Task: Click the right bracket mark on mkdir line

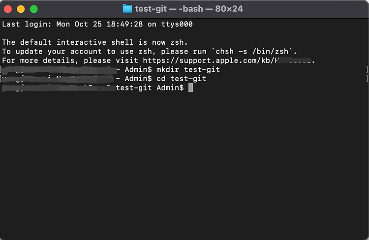Action: click(367, 69)
